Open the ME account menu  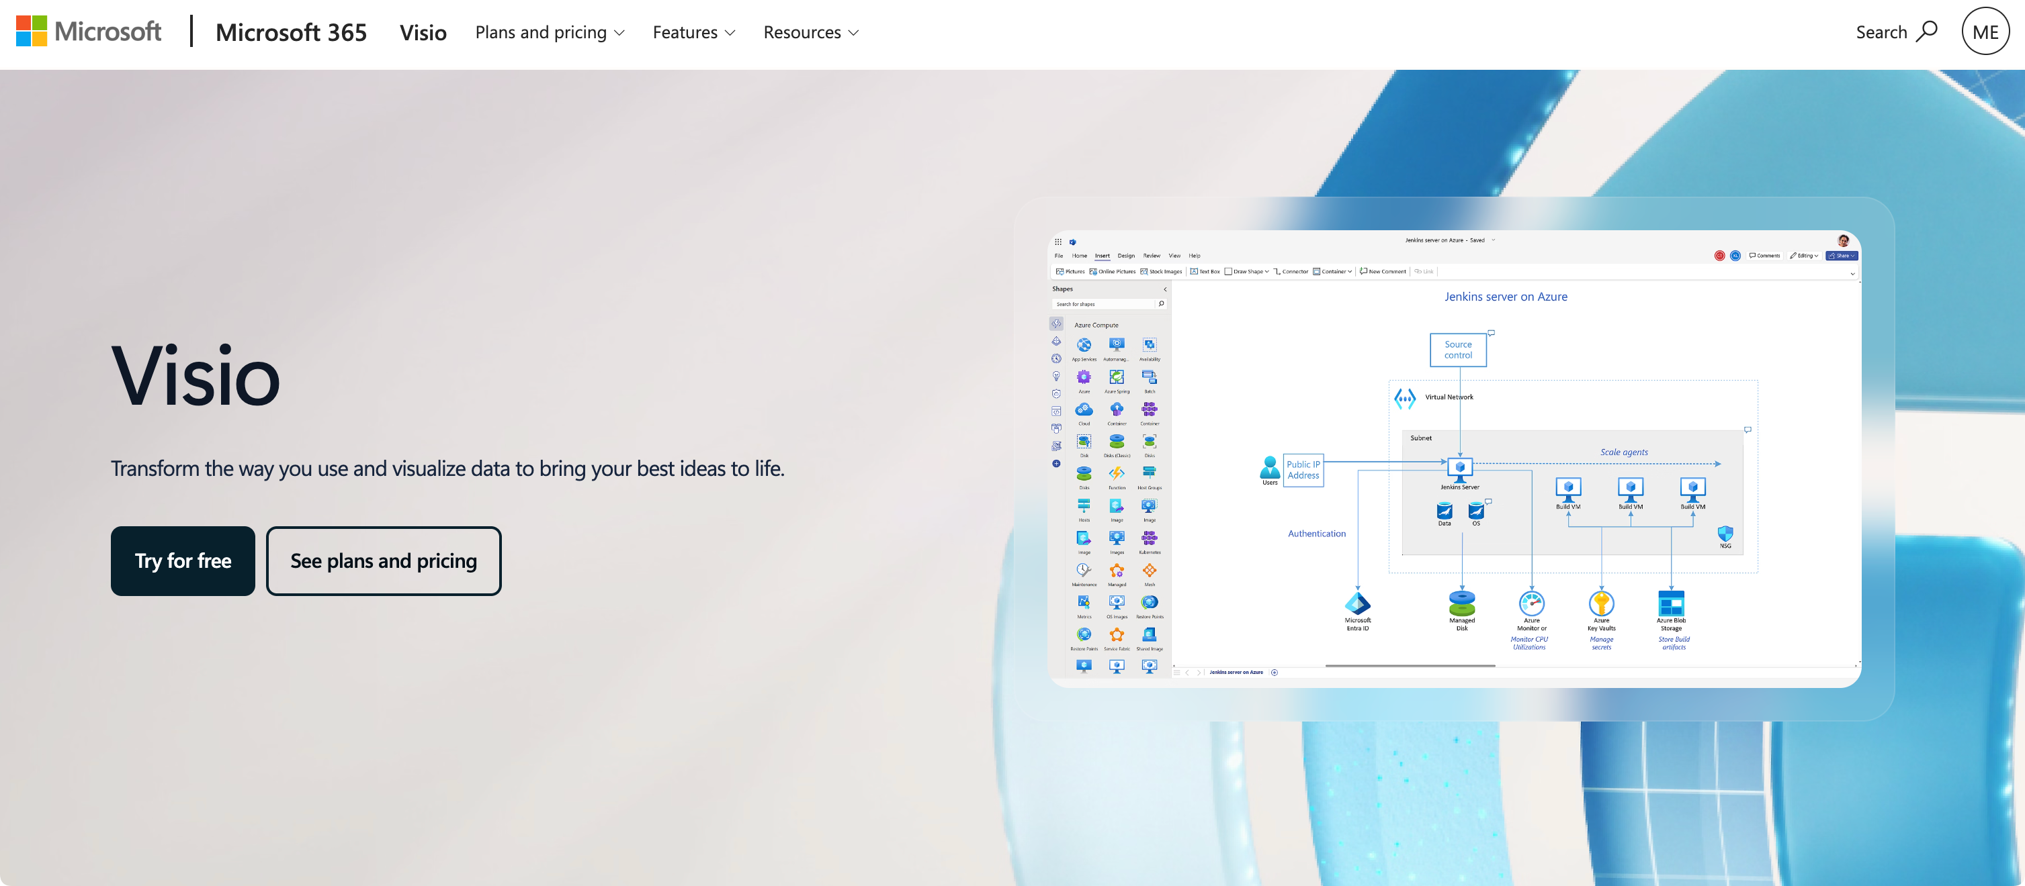point(1985,32)
